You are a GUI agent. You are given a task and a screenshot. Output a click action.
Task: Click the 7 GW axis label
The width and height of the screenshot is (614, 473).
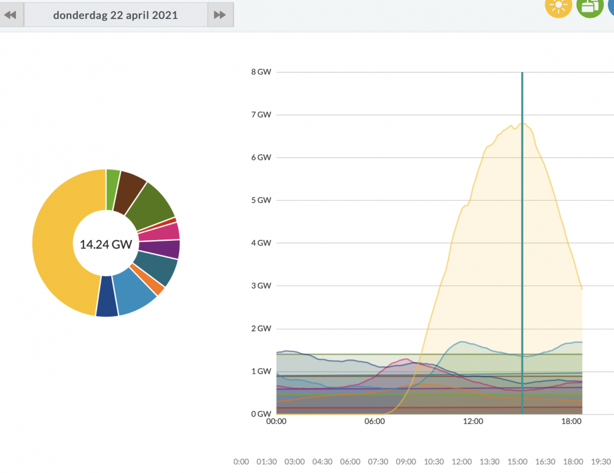point(261,114)
